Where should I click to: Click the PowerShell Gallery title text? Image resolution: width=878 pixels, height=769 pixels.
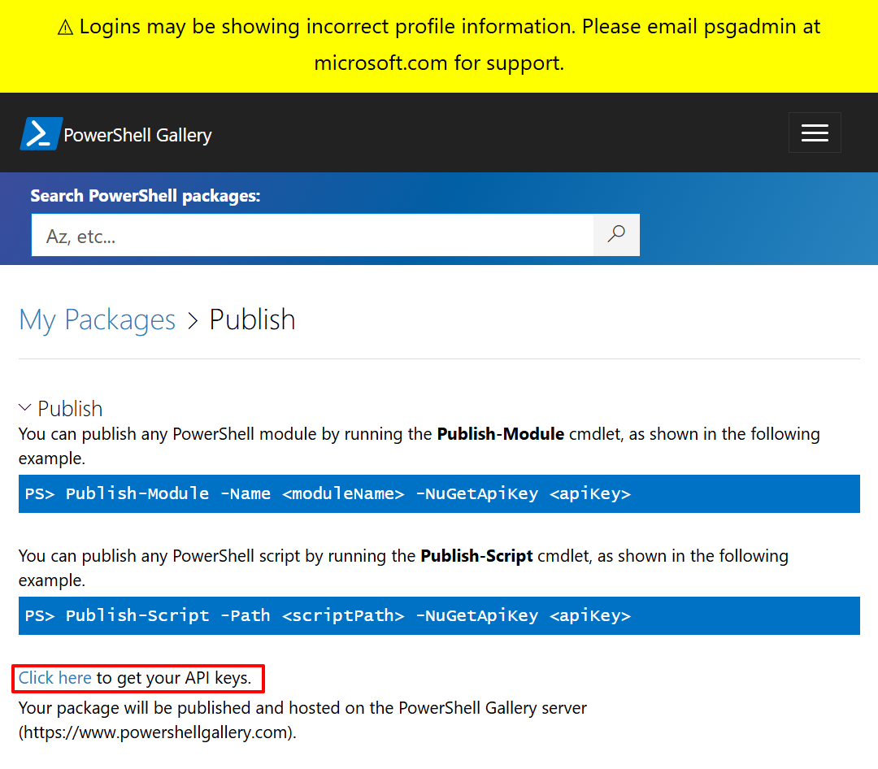(x=137, y=135)
